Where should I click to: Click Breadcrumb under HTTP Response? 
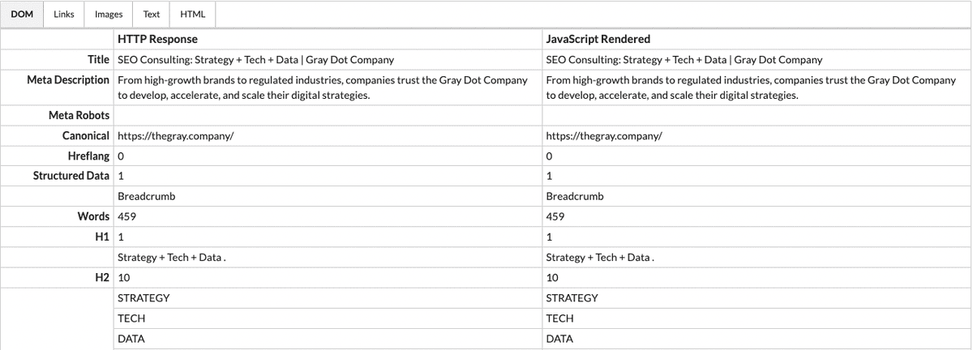coord(146,197)
